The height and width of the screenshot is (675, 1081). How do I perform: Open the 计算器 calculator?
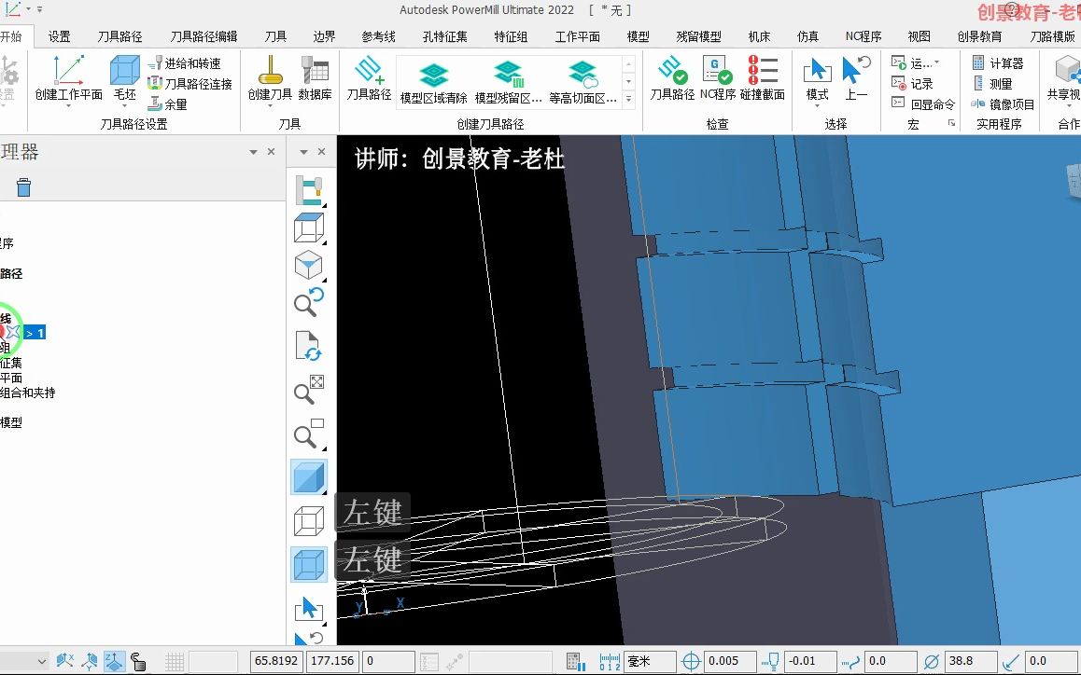pyautogui.click(x=998, y=63)
